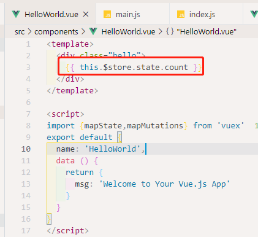
Task: Open the index.js tab
Action: [x=206, y=14]
